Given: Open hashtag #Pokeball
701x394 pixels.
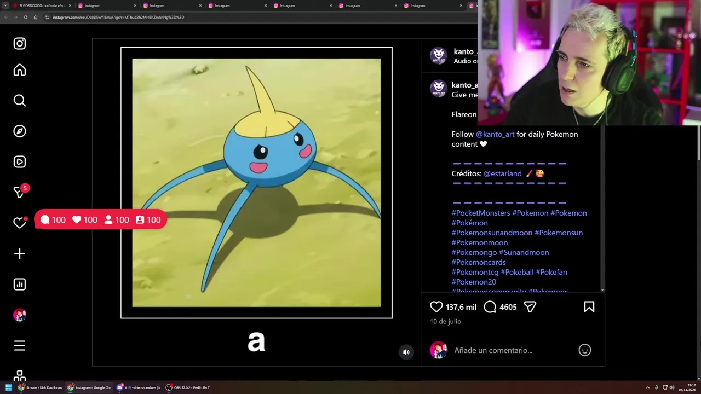Looking at the screenshot, I should [x=517, y=272].
